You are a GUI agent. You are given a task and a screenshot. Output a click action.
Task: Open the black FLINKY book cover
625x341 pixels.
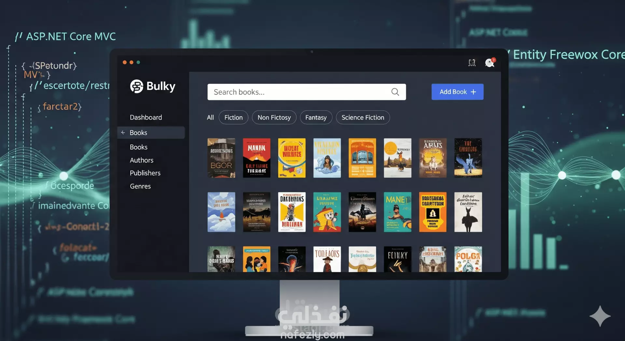coord(397,259)
